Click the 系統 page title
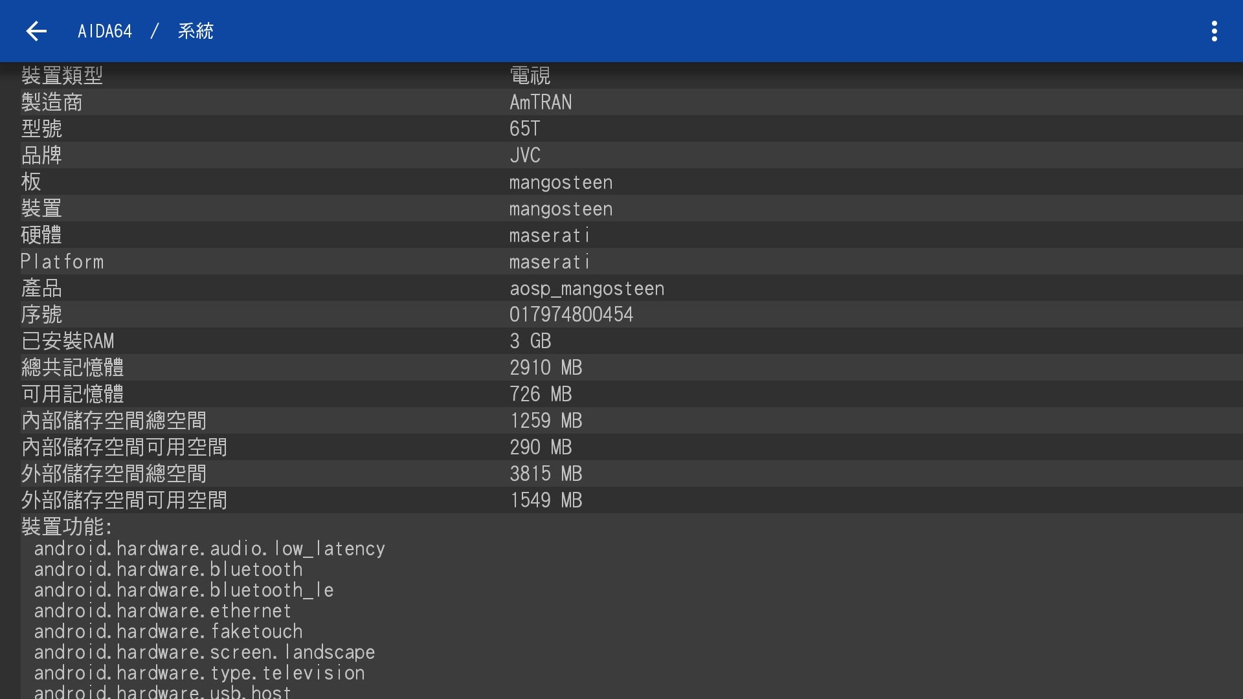1243x699 pixels. click(196, 31)
